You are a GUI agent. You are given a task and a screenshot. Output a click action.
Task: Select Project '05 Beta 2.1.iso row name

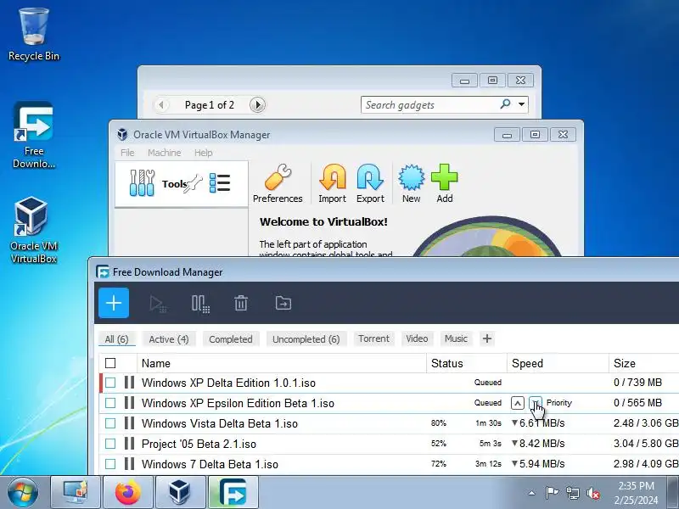[x=199, y=444]
